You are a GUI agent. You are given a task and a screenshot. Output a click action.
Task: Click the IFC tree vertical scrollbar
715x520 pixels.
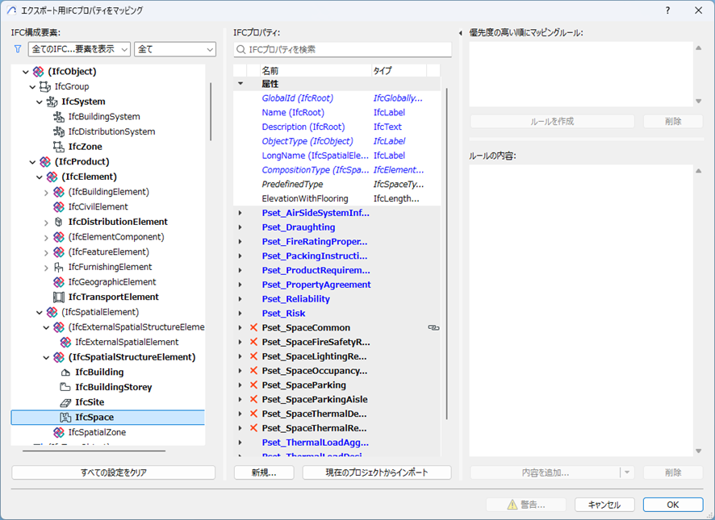tap(210, 111)
